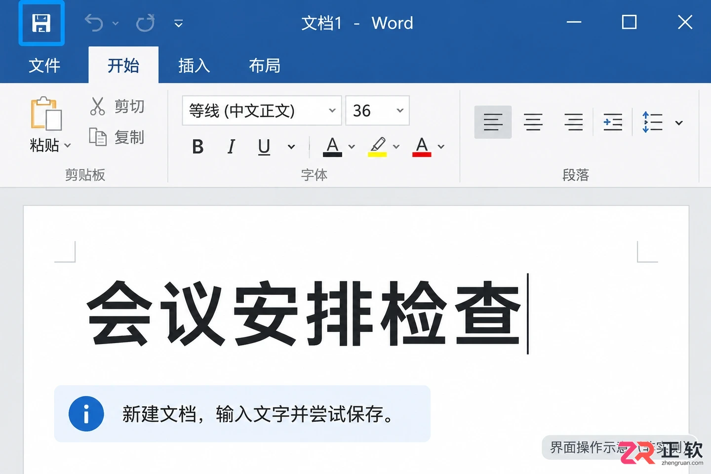
Task: Switch to the 插入 tab
Action: pyautogui.click(x=194, y=65)
